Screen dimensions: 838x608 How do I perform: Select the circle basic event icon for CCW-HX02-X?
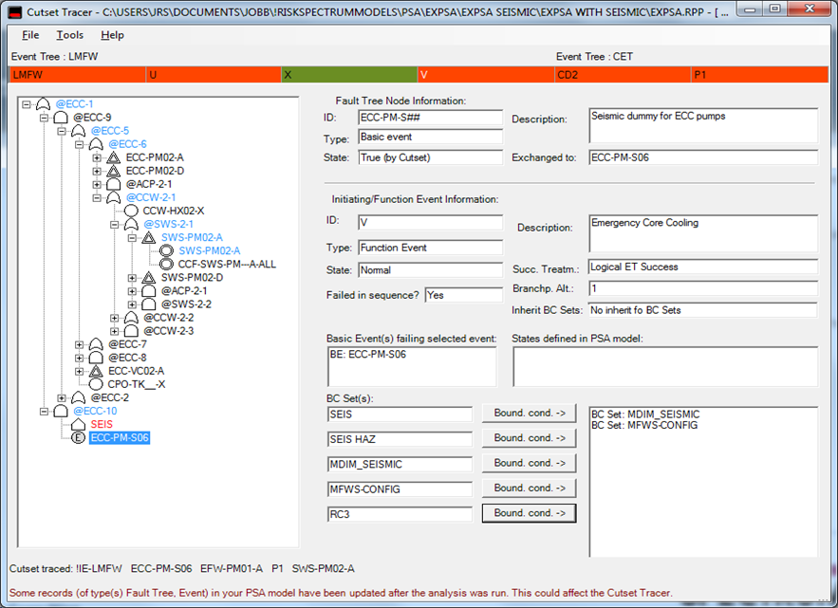tap(131, 211)
